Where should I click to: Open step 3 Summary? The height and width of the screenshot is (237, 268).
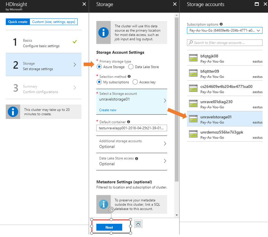[x=44, y=88]
